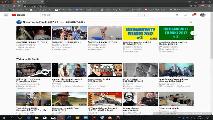Open the Windows Start button
The width and height of the screenshot is (213, 120).
tap(4, 118)
